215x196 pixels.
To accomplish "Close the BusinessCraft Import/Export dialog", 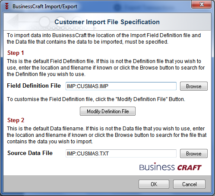I will click(x=202, y=4).
